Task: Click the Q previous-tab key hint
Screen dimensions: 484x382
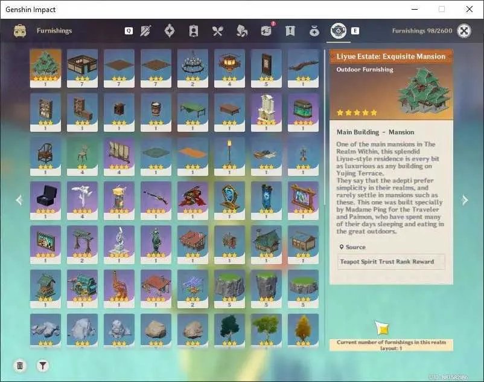Action: coord(129,31)
